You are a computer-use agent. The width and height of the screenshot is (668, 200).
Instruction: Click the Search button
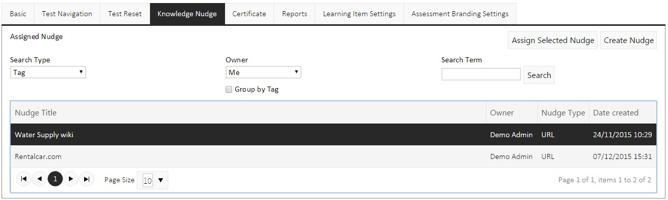(539, 75)
